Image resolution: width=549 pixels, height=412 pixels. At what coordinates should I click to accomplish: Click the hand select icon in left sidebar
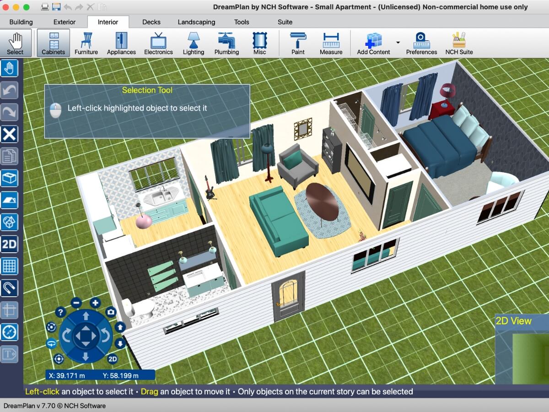10,69
